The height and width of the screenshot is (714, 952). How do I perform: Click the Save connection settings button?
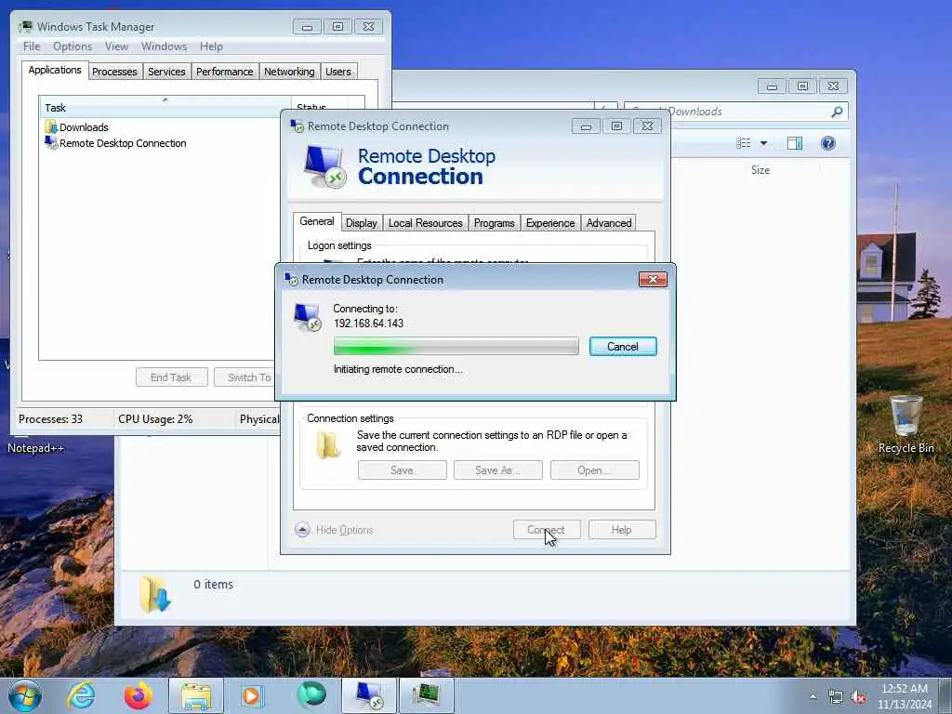pos(402,469)
